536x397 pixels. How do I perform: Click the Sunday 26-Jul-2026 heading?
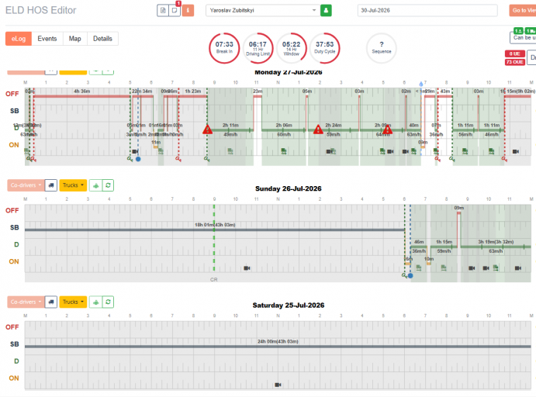point(289,188)
